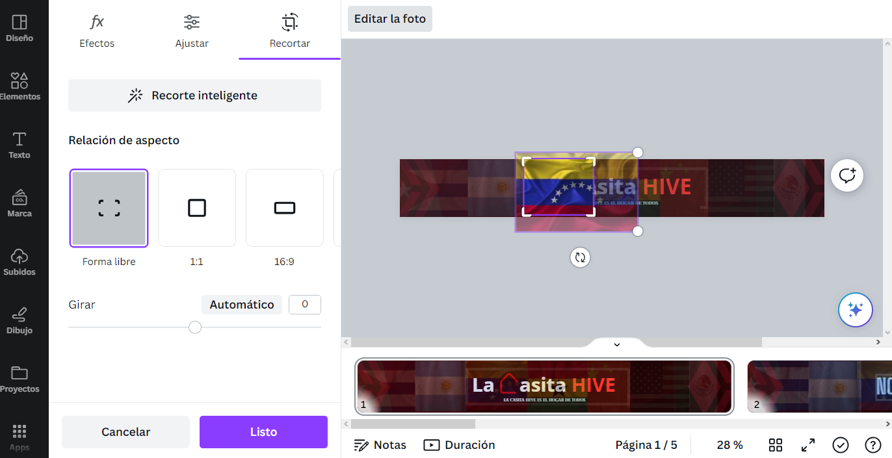The image size is (892, 458).
Task: Click the Página 1 / 5 indicator
Action: [646, 445]
